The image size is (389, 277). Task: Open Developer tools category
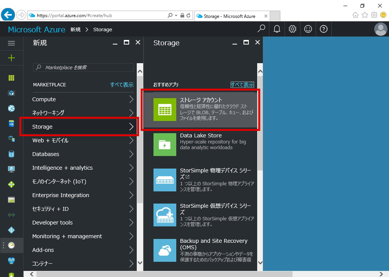tap(83, 223)
